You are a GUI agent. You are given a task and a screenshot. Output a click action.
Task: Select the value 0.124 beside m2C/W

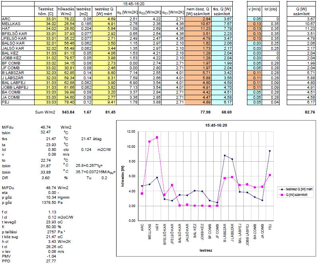86,150
